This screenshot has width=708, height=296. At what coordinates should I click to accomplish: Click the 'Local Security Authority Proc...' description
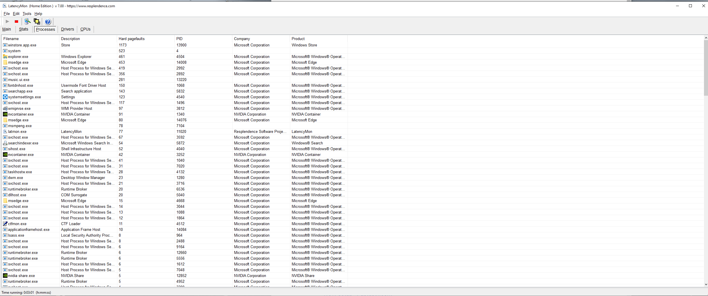87,235
